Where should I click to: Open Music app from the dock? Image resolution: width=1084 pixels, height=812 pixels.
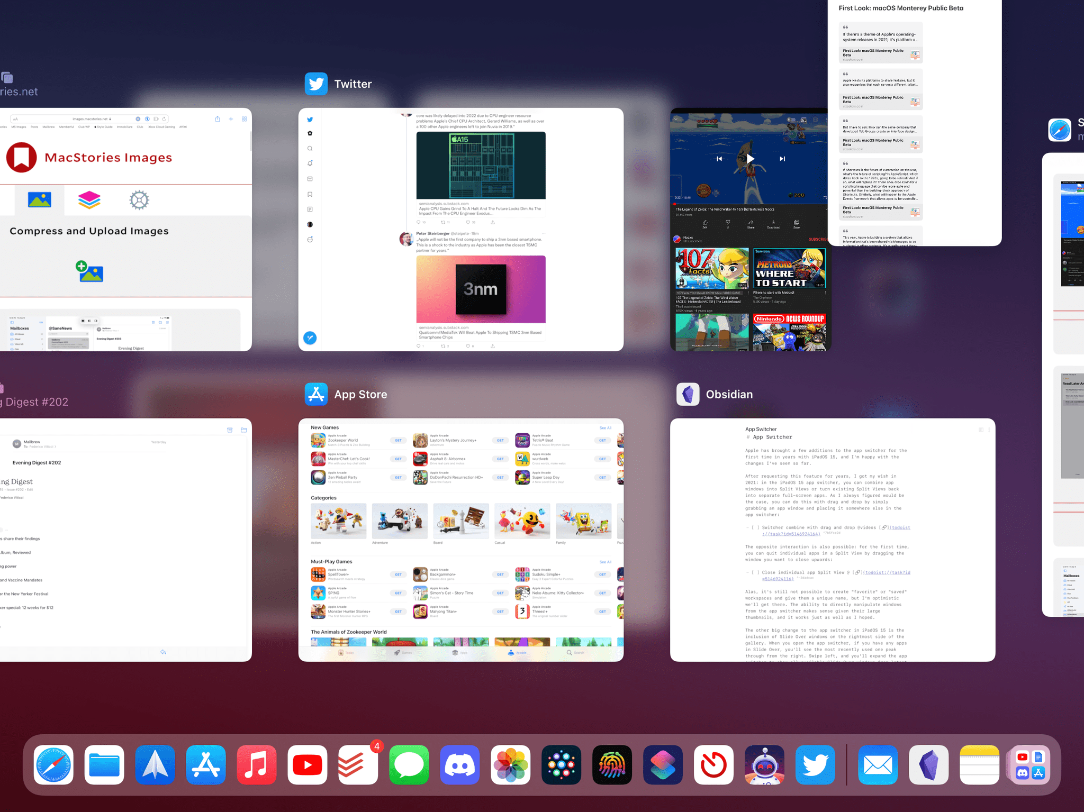tap(257, 764)
